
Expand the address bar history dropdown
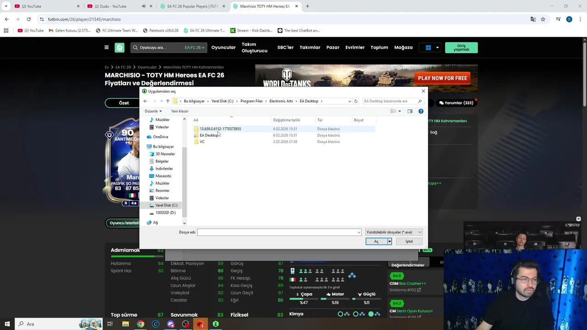(349, 101)
